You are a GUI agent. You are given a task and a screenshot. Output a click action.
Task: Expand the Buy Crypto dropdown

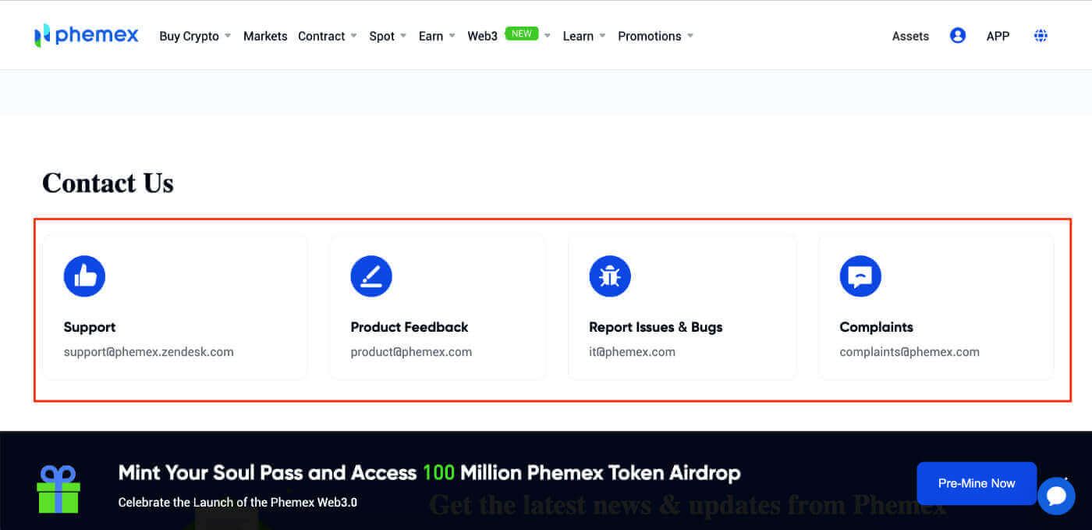click(x=191, y=36)
